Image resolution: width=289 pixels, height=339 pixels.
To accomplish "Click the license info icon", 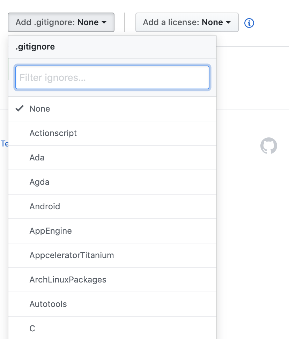I will (249, 23).
